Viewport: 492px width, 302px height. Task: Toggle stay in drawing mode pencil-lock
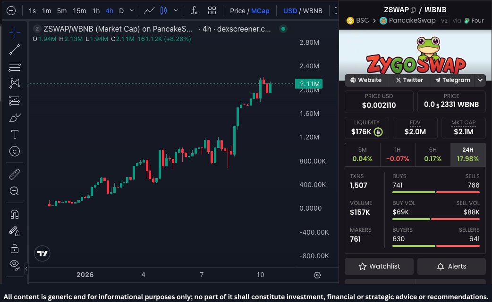point(15,231)
